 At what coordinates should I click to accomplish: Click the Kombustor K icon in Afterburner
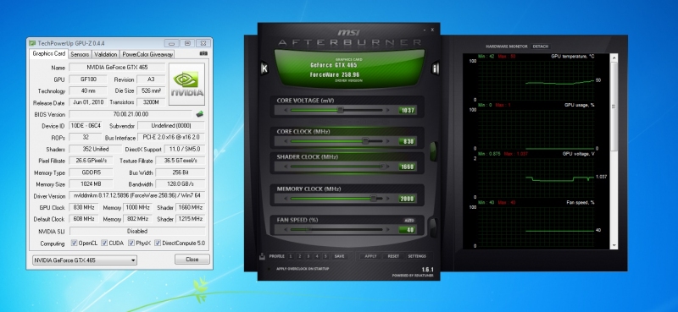point(264,68)
